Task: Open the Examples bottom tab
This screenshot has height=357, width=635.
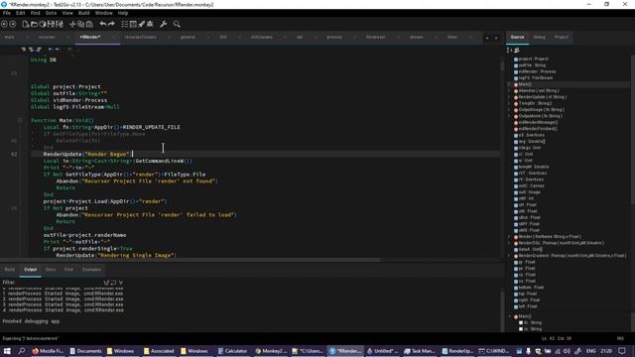Action: click(91, 270)
